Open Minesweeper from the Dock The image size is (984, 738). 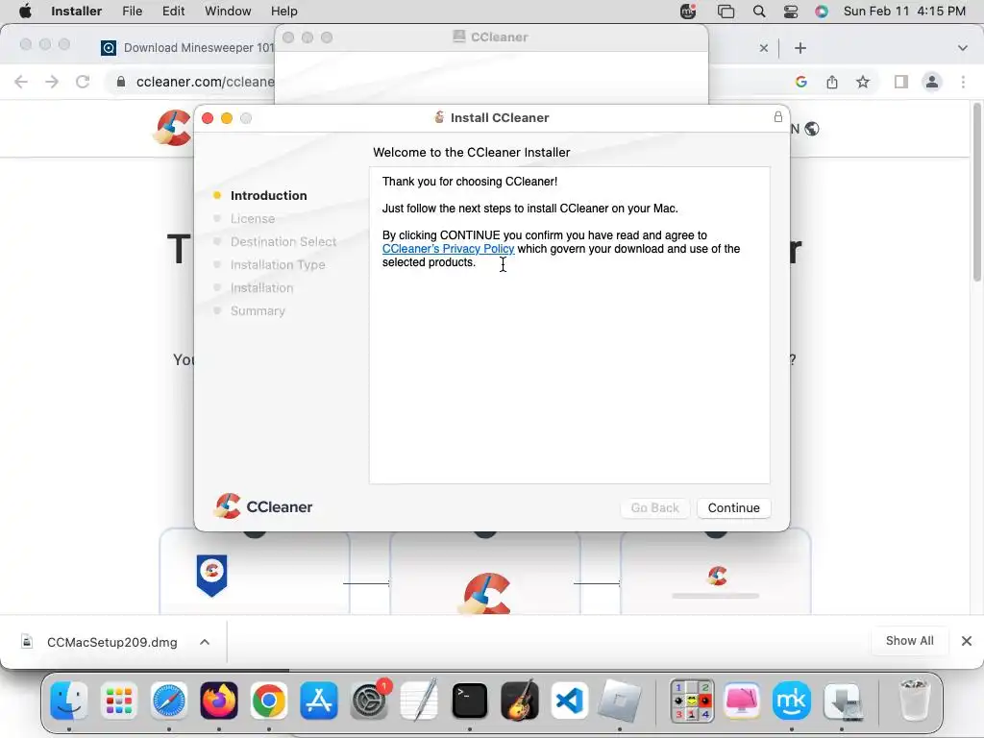point(692,701)
